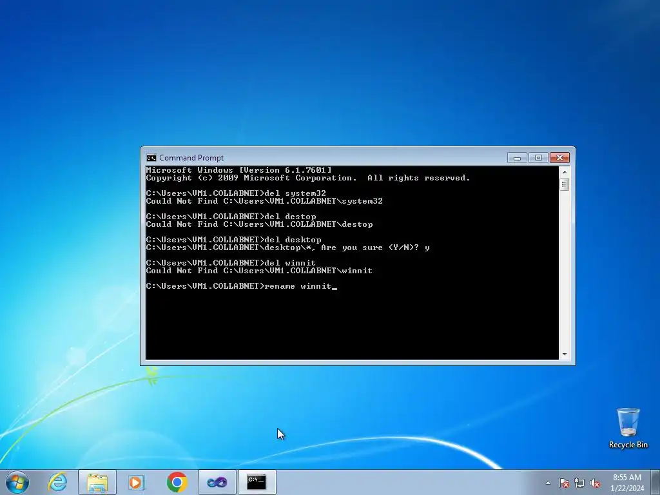Click the 'Command Prompt' title text
The image size is (660, 495).
pyautogui.click(x=191, y=158)
